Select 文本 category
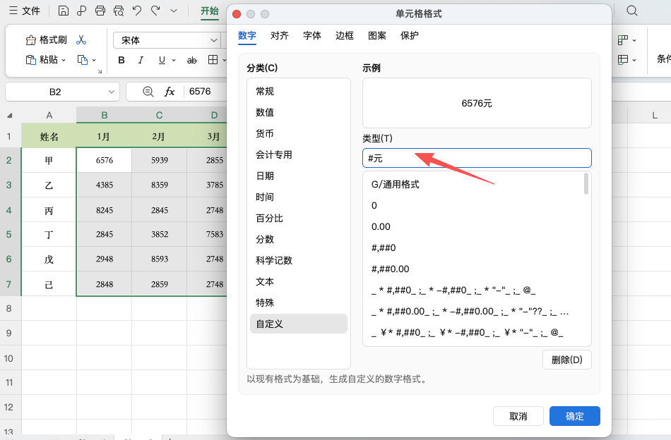 [x=298, y=281]
